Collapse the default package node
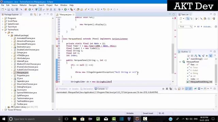 pyautogui.click(x=9, y=35)
